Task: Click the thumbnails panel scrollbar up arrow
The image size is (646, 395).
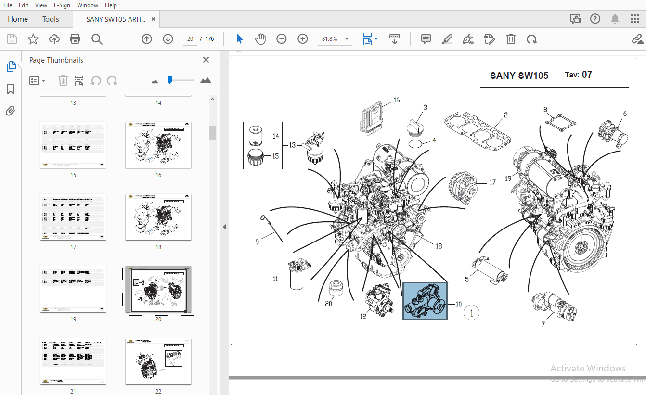Action: (212, 99)
